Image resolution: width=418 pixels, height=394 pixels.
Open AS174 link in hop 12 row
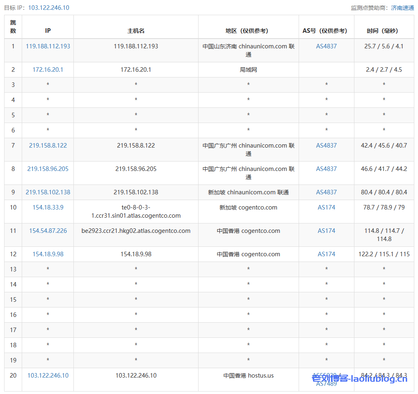tap(326, 254)
